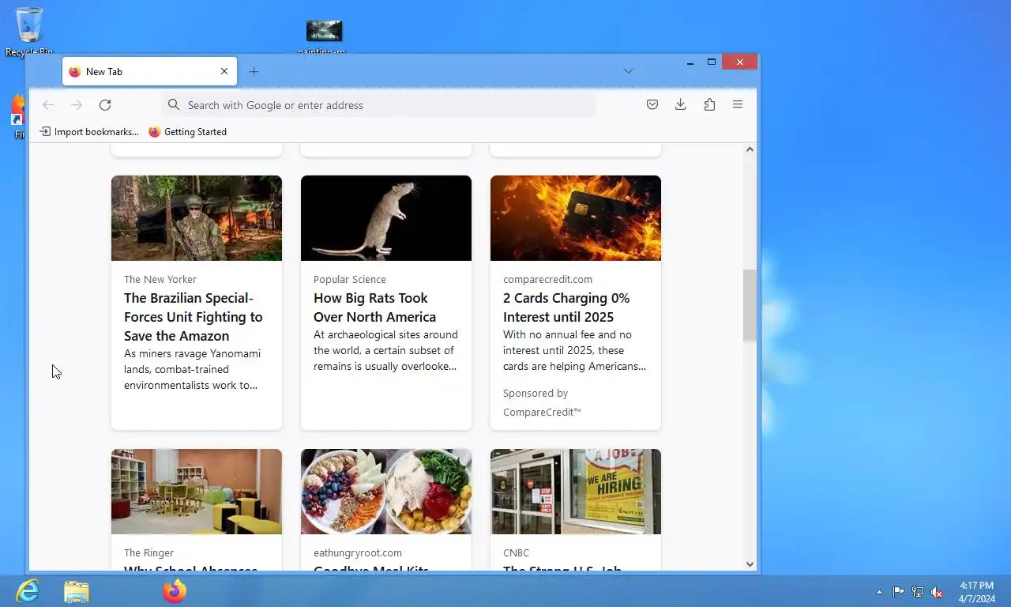
Task: Click the We Are Hiring photo thumbnail
Action: click(x=576, y=492)
